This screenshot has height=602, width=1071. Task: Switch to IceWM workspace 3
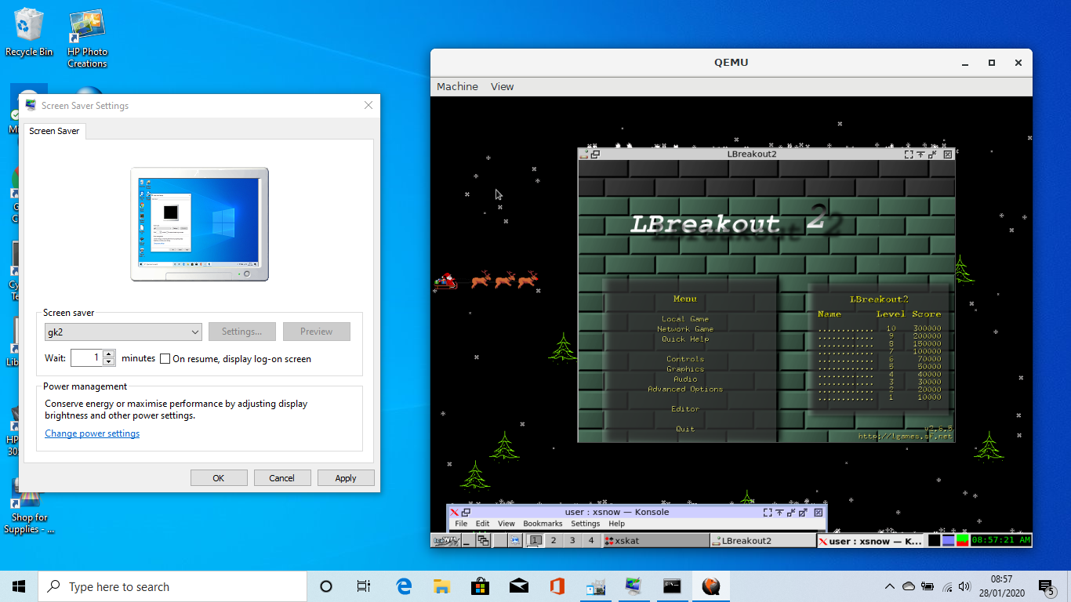click(572, 540)
